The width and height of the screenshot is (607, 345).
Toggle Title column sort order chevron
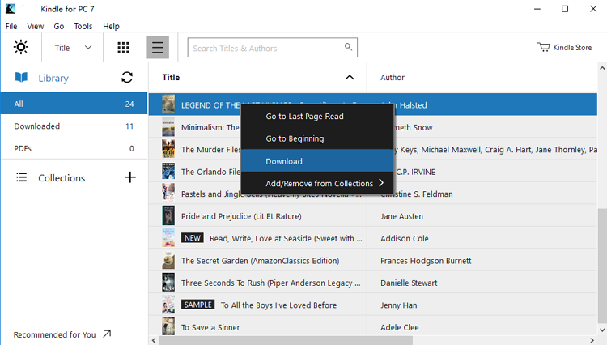coord(350,77)
